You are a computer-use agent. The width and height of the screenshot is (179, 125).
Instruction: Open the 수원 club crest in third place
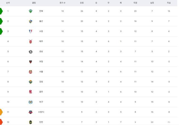(30, 31)
